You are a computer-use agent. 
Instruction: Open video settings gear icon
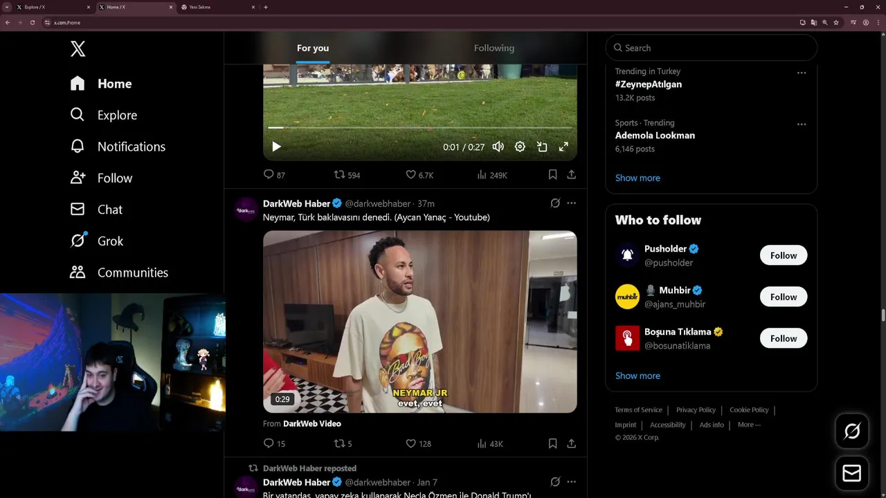pos(520,147)
